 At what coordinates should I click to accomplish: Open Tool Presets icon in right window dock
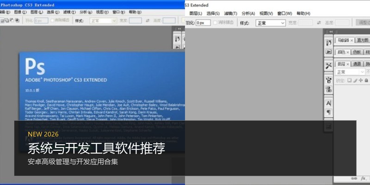328,66
